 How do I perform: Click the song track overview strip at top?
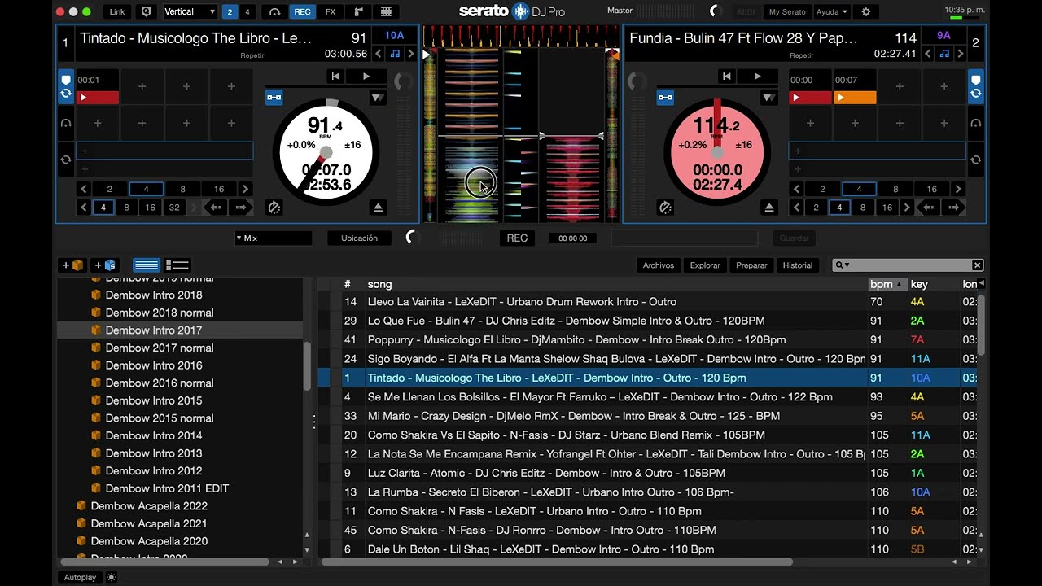pos(521,36)
